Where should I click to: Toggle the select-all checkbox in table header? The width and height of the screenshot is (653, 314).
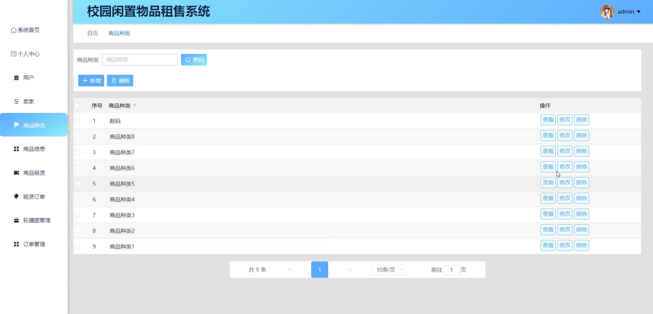(77, 106)
